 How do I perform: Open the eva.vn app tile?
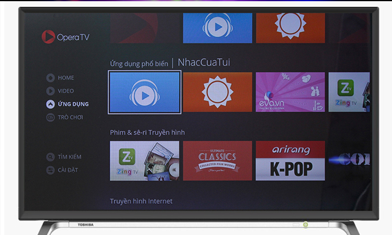(290, 93)
